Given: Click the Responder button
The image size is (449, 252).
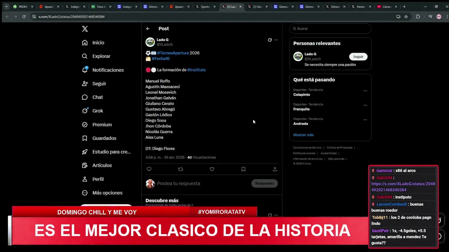Looking at the screenshot, I should click(x=264, y=183).
